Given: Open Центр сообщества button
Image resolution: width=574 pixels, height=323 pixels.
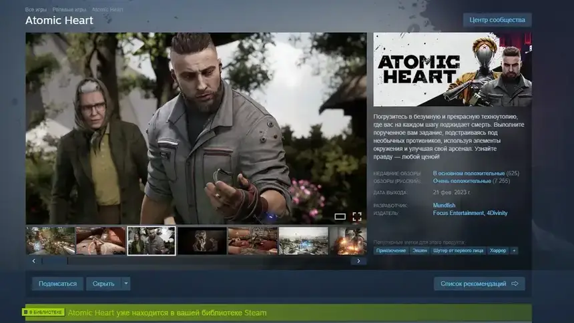Looking at the screenshot, I should (x=497, y=20).
